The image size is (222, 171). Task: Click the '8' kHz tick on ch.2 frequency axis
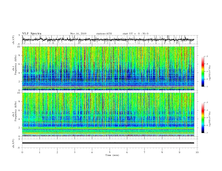[x=20, y=102]
